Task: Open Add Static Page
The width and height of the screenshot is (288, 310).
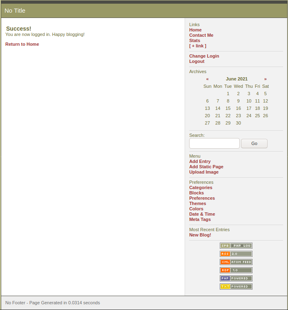Action: [x=206, y=167]
